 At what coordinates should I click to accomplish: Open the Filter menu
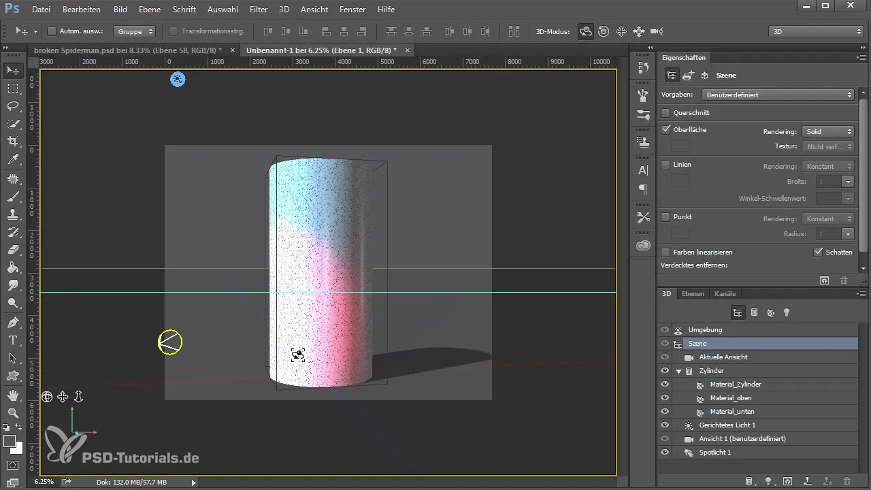click(259, 10)
